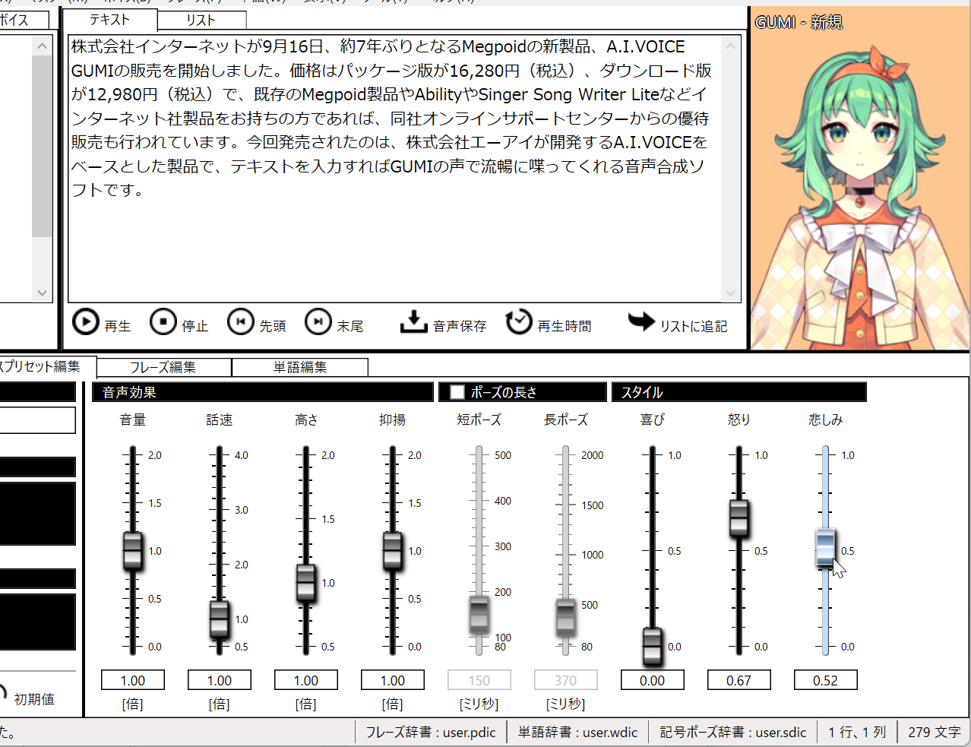Click the 喜び joy slider handle
971x747 pixels.
click(653, 646)
